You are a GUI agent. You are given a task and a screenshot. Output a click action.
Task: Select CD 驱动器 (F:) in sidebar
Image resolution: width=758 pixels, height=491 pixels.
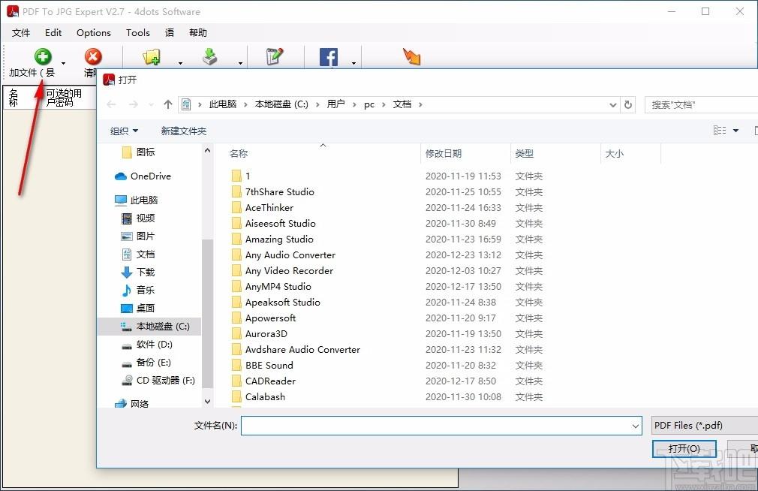point(158,380)
